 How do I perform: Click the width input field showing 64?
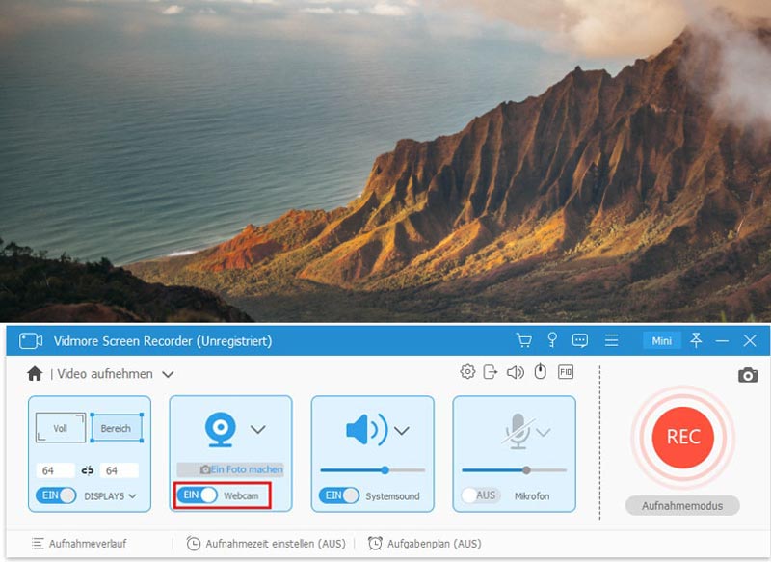(x=55, y=470)
